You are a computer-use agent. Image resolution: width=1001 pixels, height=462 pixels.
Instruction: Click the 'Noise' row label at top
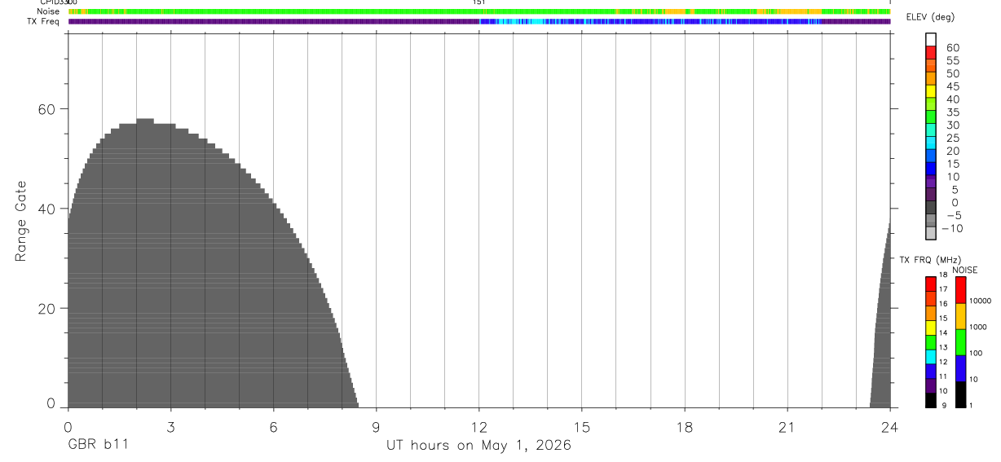pyautogui.click(x=48, y=11)
